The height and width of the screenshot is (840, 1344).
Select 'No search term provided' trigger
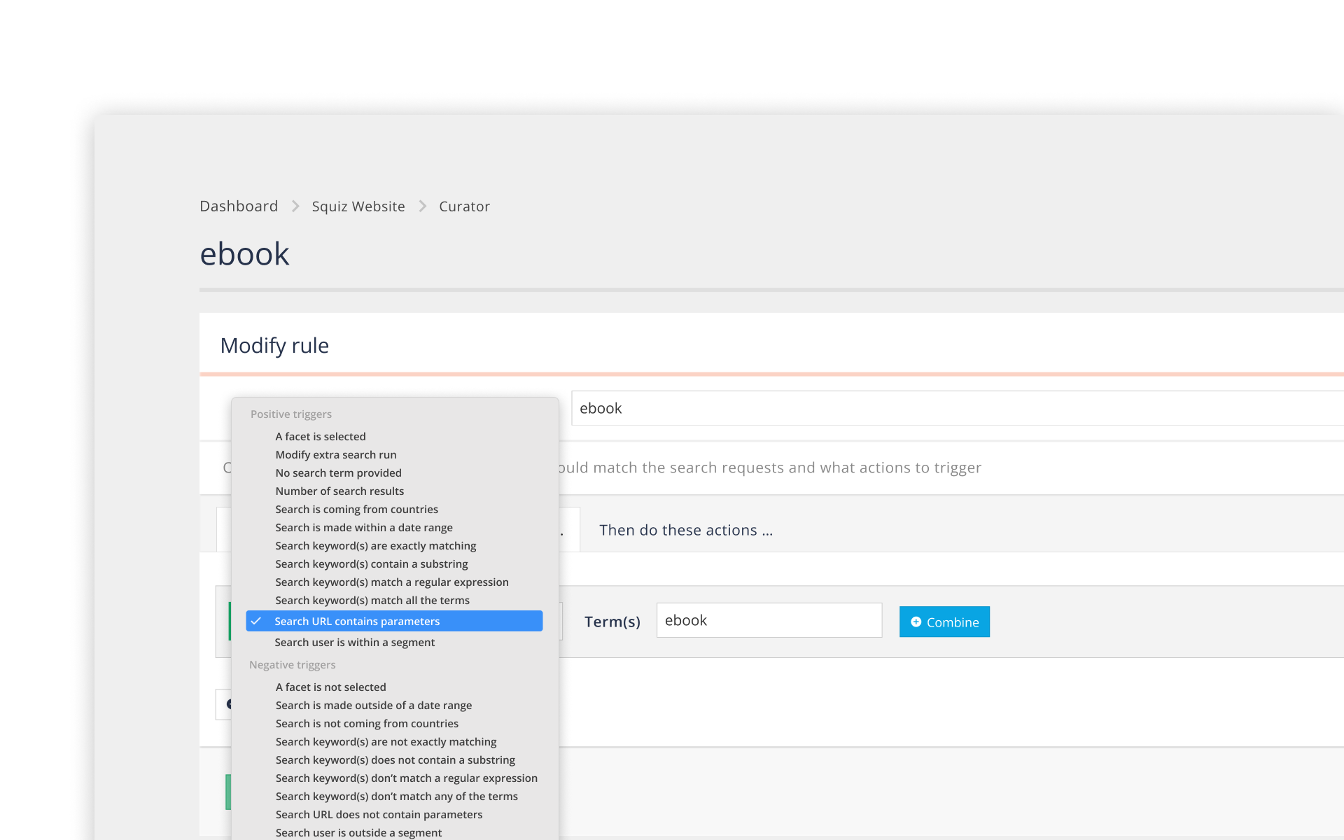(338, 472)
